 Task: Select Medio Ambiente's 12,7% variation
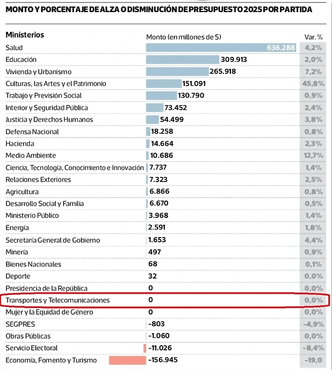point(314,156)
